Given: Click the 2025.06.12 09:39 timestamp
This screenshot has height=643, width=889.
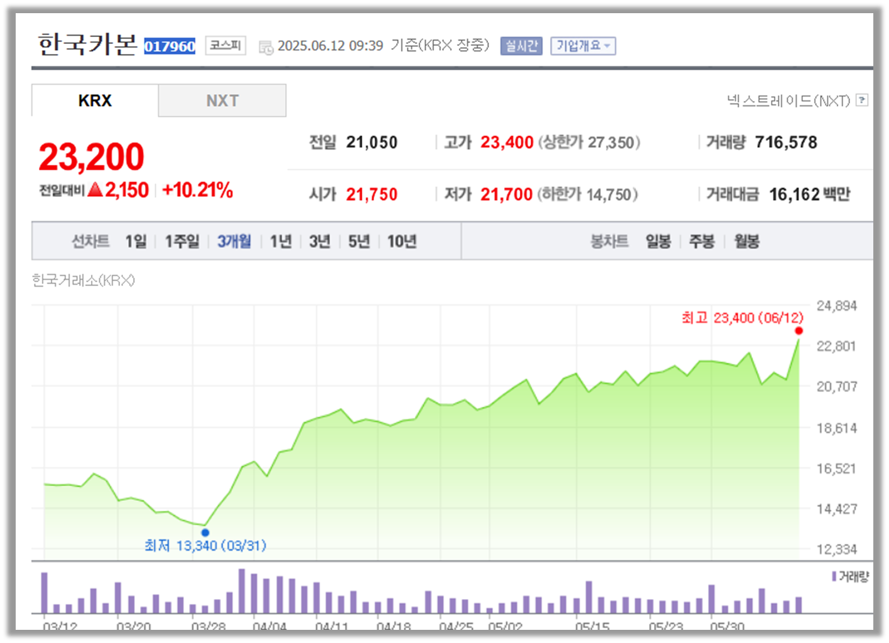Looking at the screenshot, I should point(330,46).
